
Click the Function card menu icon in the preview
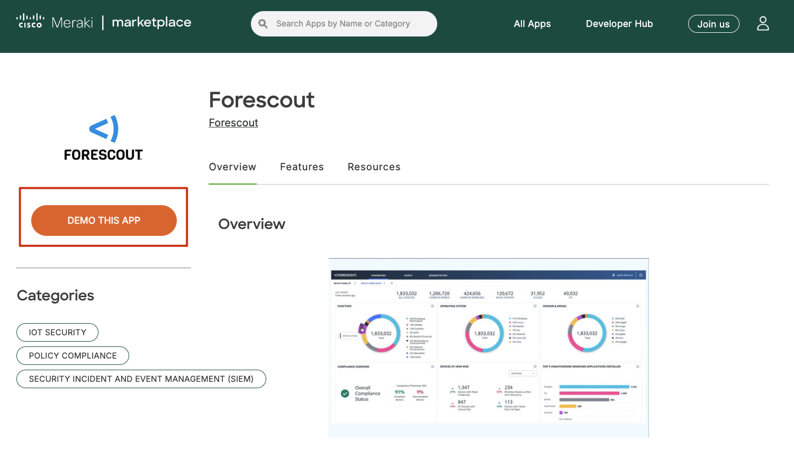(x=433, y=306)
